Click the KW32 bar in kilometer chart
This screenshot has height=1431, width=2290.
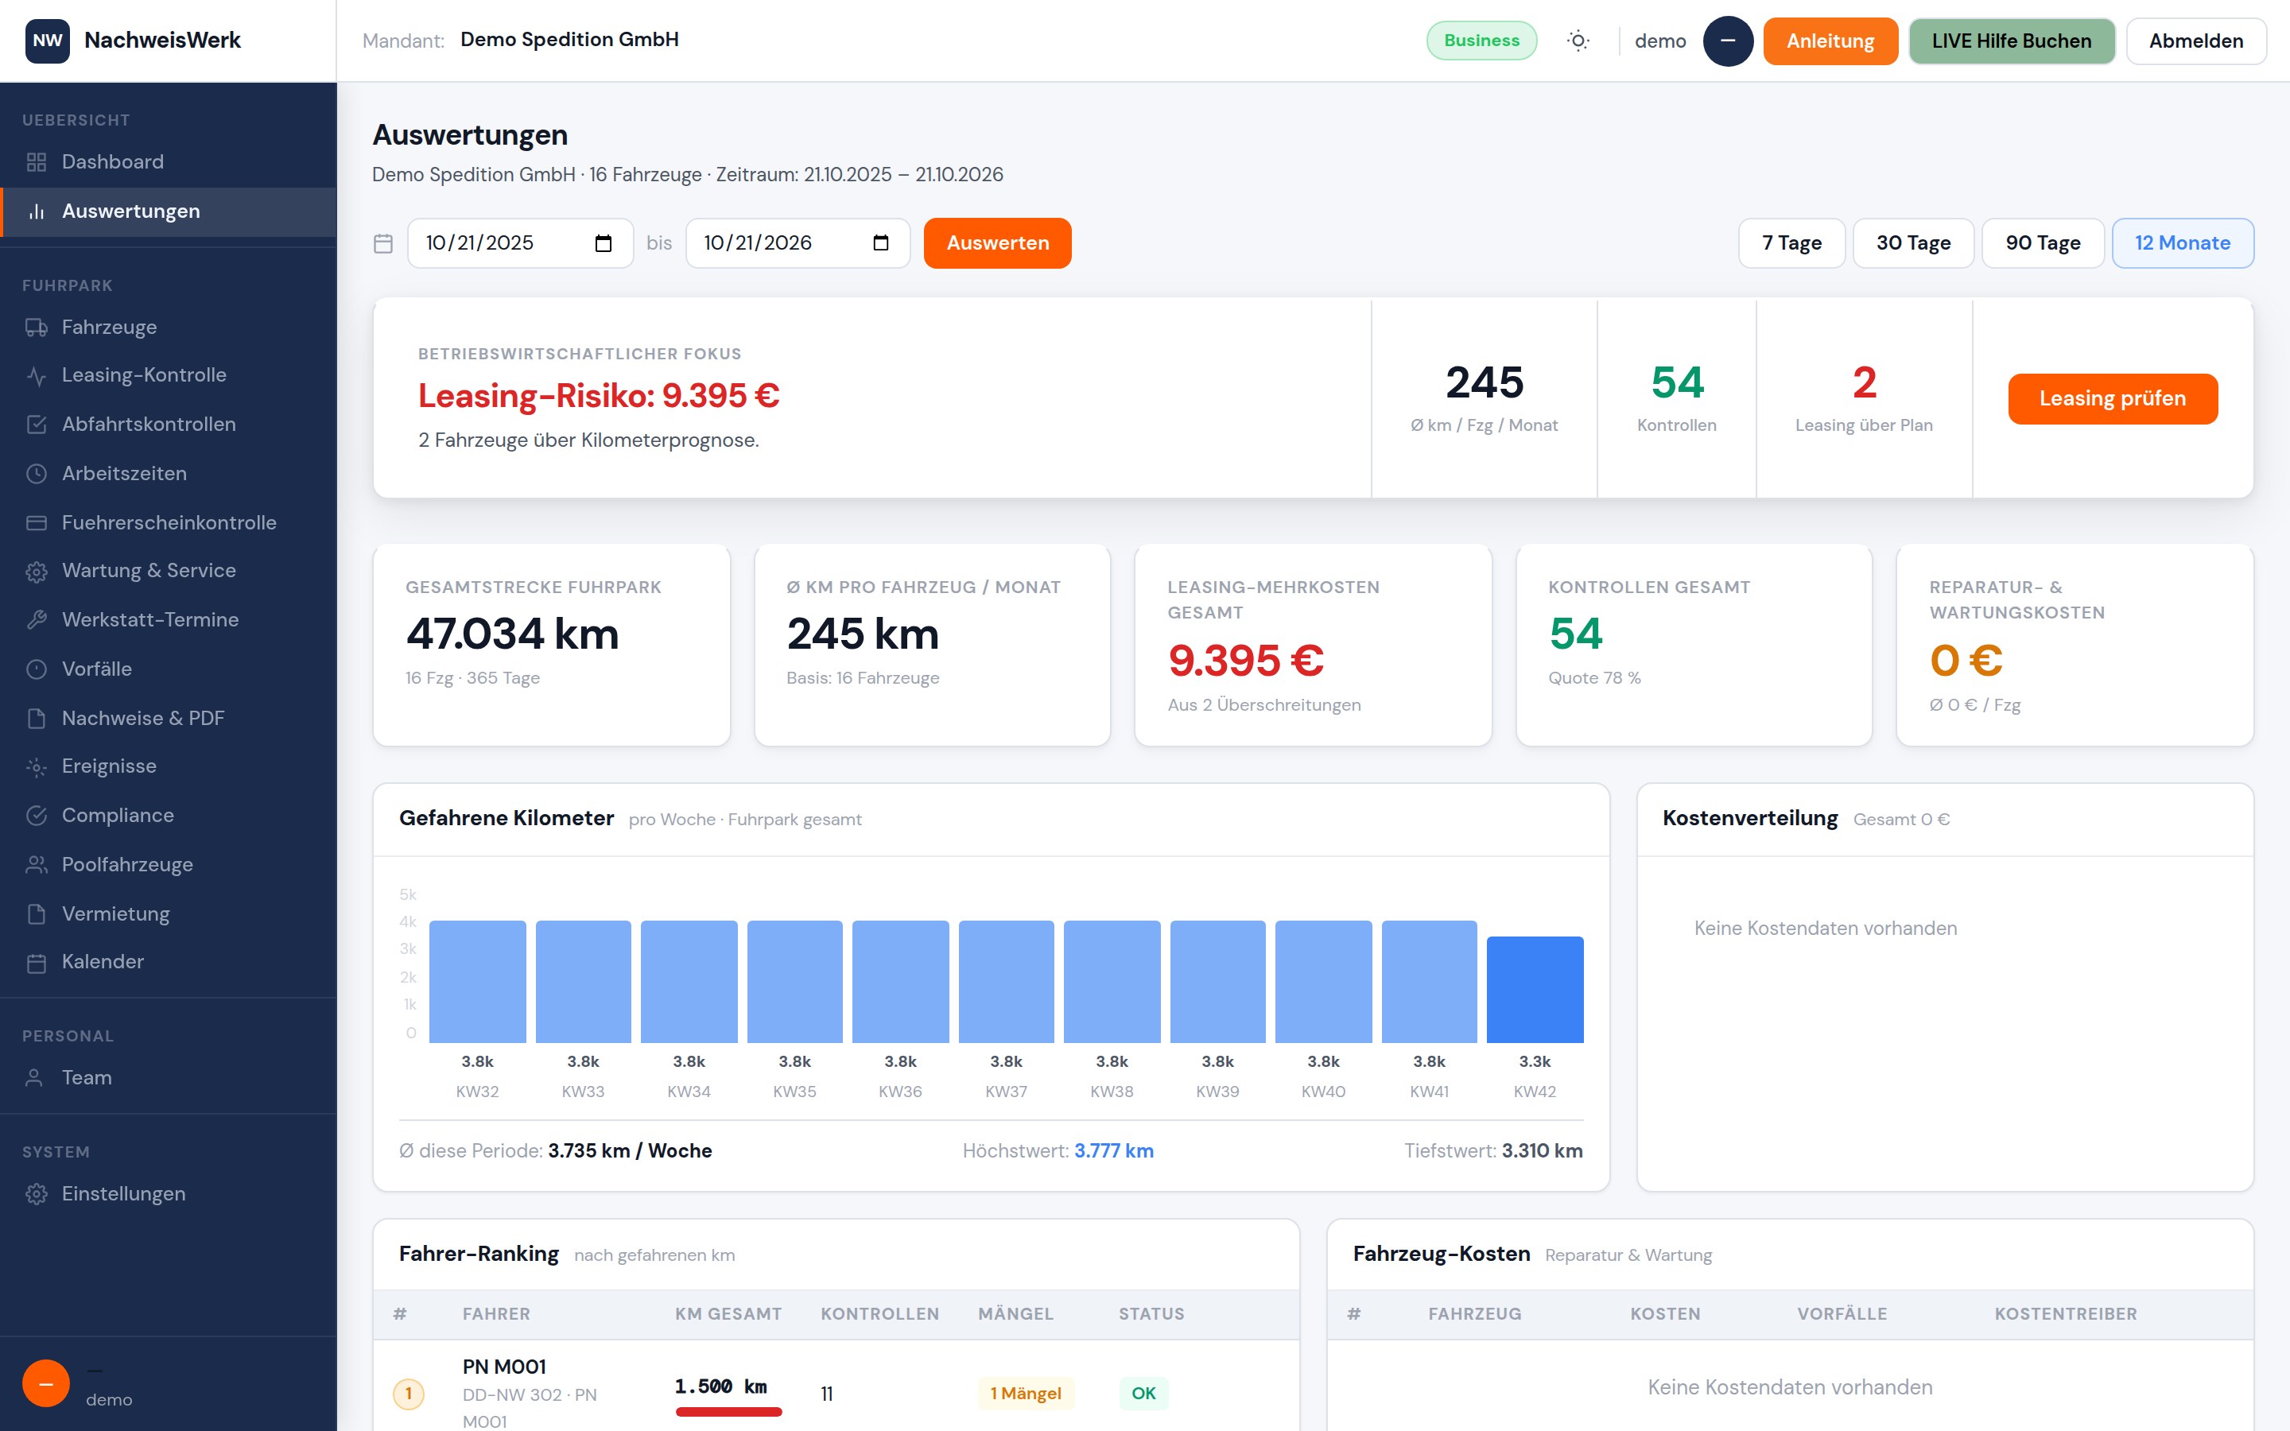click(477, 983)
